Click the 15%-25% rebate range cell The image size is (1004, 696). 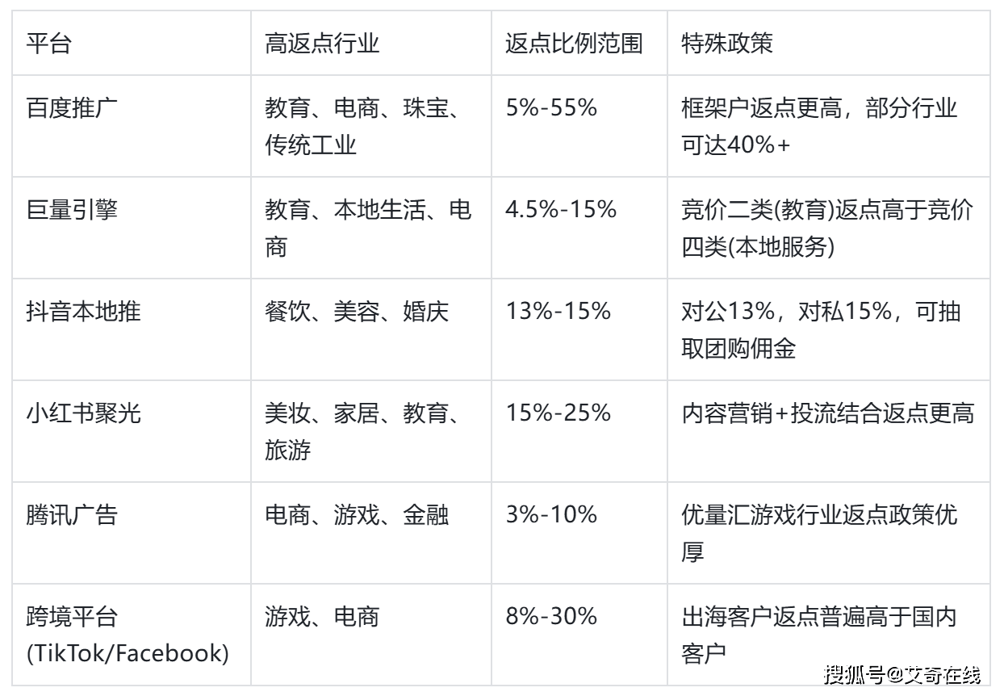[558, 413]
